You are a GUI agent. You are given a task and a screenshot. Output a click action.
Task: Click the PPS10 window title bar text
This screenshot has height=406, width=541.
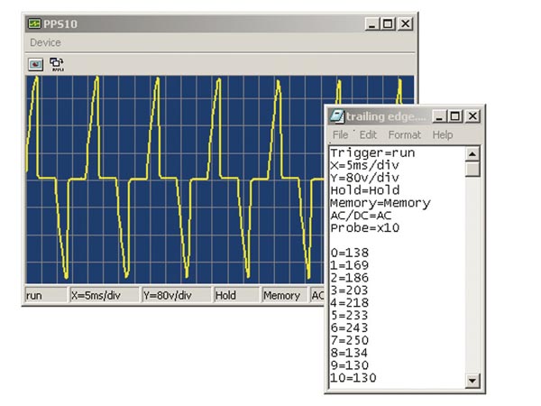click(x=60, y=24)
